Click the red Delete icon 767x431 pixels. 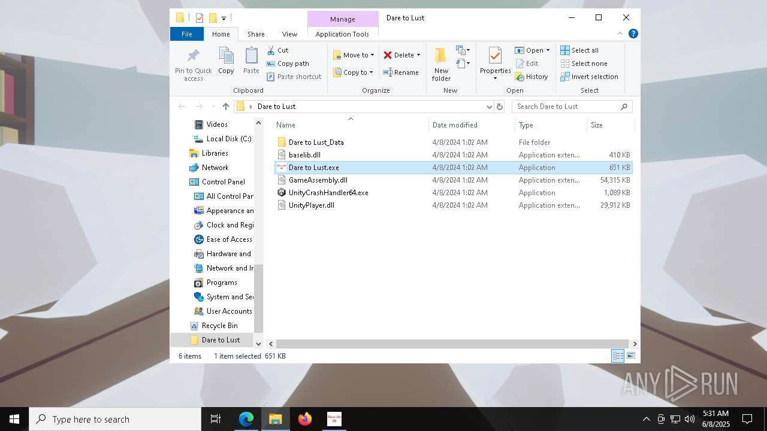coord(388,55)
